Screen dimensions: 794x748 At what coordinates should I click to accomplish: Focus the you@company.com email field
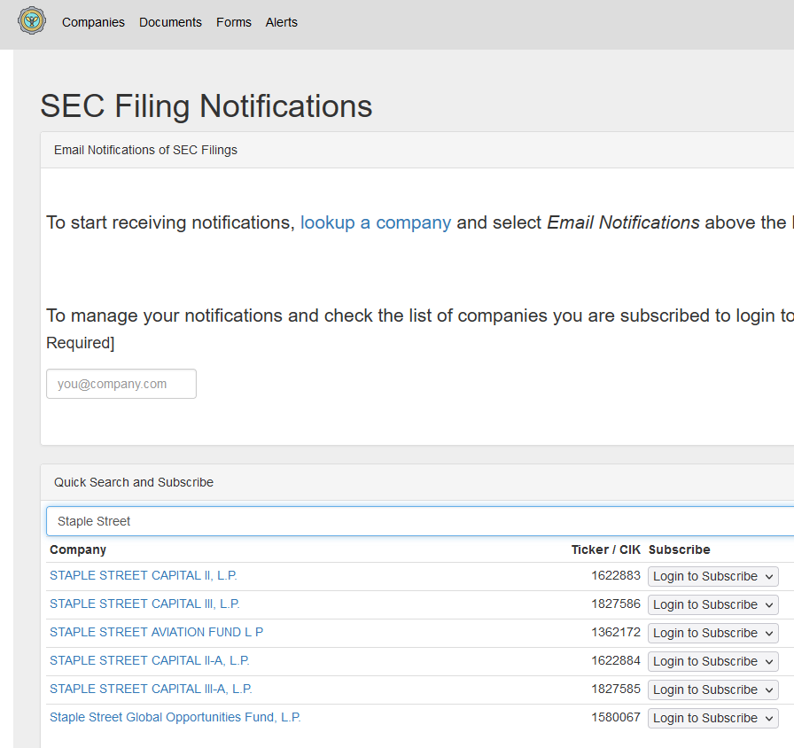(x=121, y=384)
